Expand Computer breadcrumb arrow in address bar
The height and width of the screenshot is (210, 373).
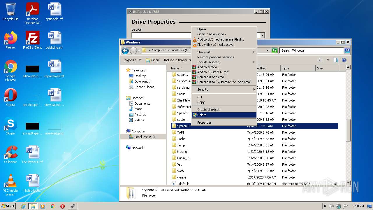click(x=168, y=50)
